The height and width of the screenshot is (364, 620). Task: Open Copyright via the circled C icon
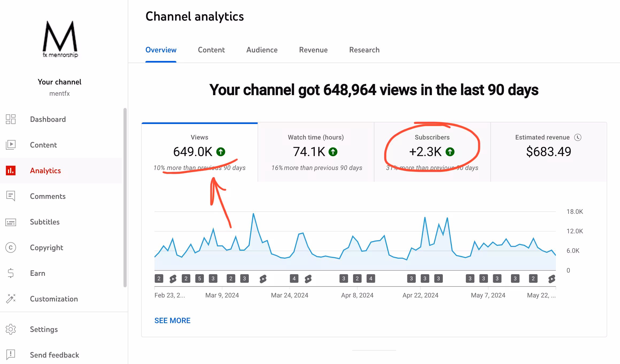click(11, 247)
